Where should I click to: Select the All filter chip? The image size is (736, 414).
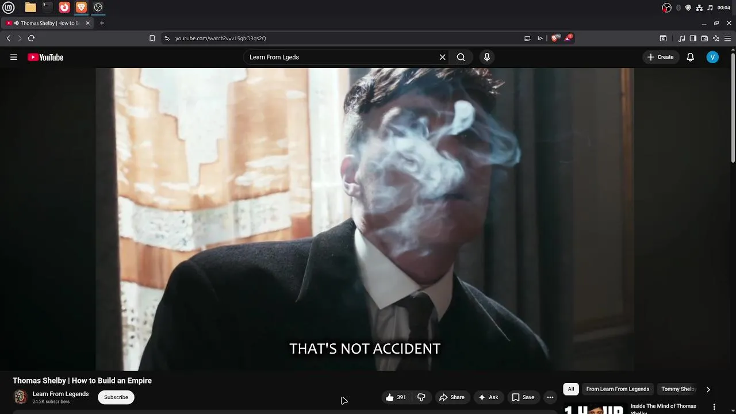point(571,389)
